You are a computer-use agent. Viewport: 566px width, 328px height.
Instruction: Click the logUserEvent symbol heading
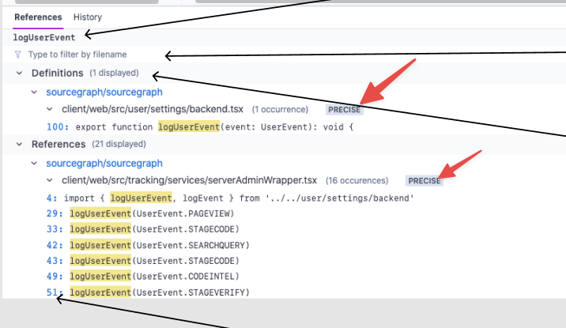tap(44, 37)
